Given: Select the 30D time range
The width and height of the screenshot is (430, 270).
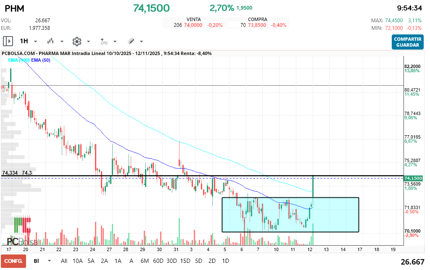Looking at the screenshot, I should point(171,261).
